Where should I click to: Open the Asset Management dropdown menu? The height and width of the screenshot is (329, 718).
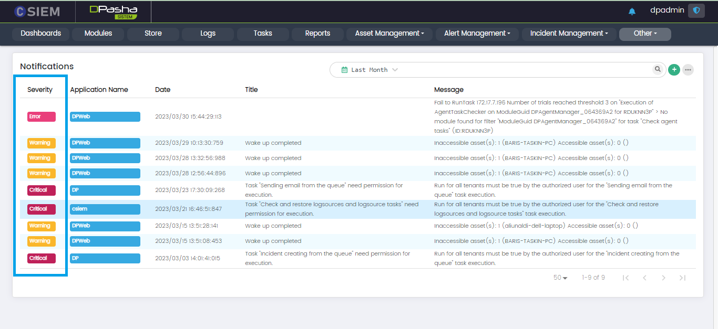point(389,34)
